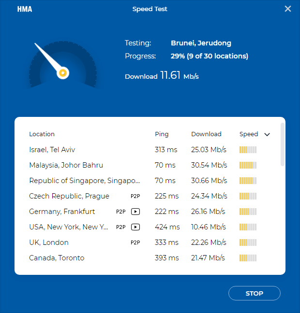Image resolution: width=300 pixels, height=313 pixels.
Task: Sort results by Location column
Action: coord(42,134)
